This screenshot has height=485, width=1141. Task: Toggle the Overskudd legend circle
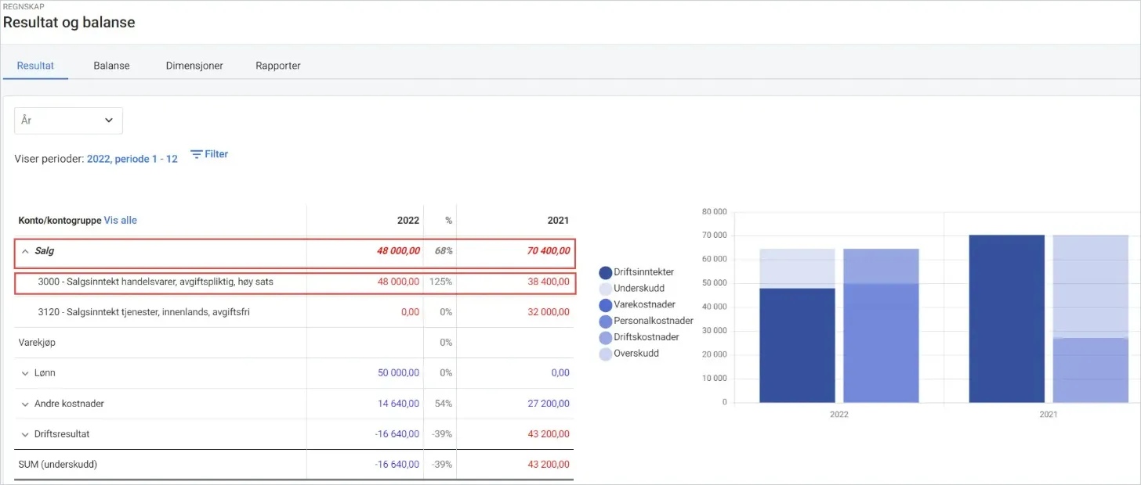606,354
